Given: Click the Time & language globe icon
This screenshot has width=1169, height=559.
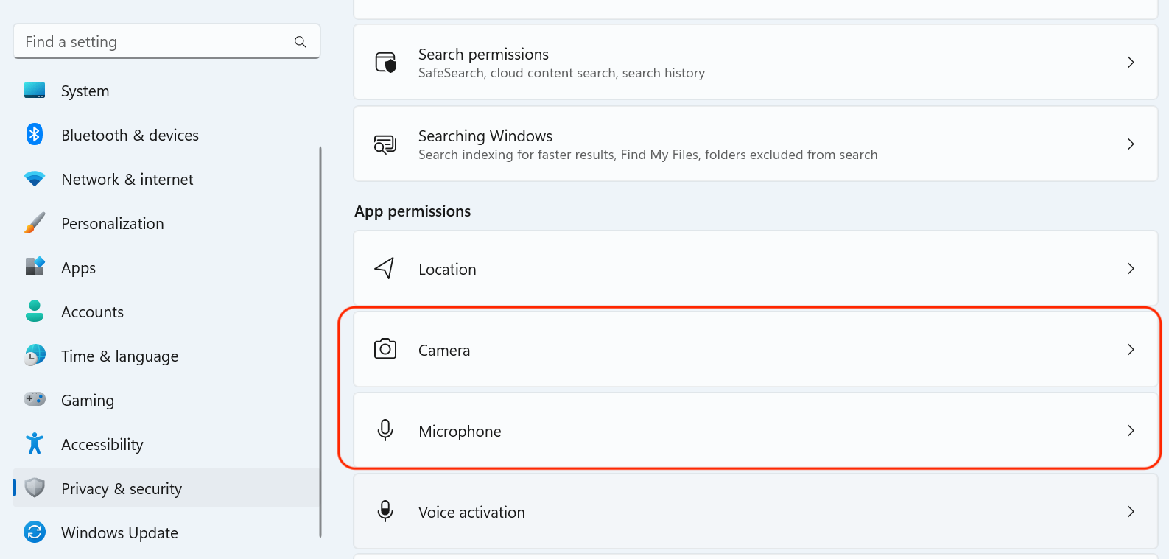Looking at the screenshot, I should click(35, 355).
